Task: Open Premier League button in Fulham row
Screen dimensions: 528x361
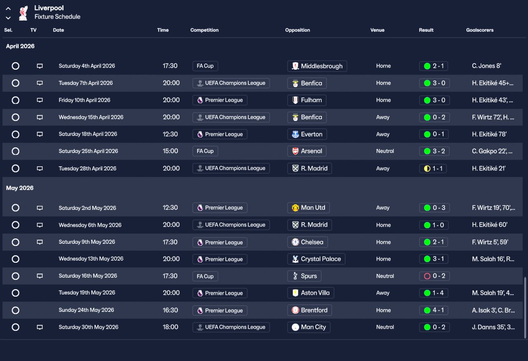Action: tap(220, 100)
